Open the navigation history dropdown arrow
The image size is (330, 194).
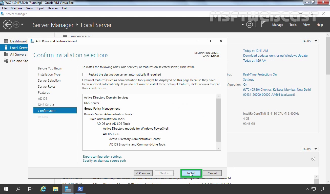click(22, 25)
